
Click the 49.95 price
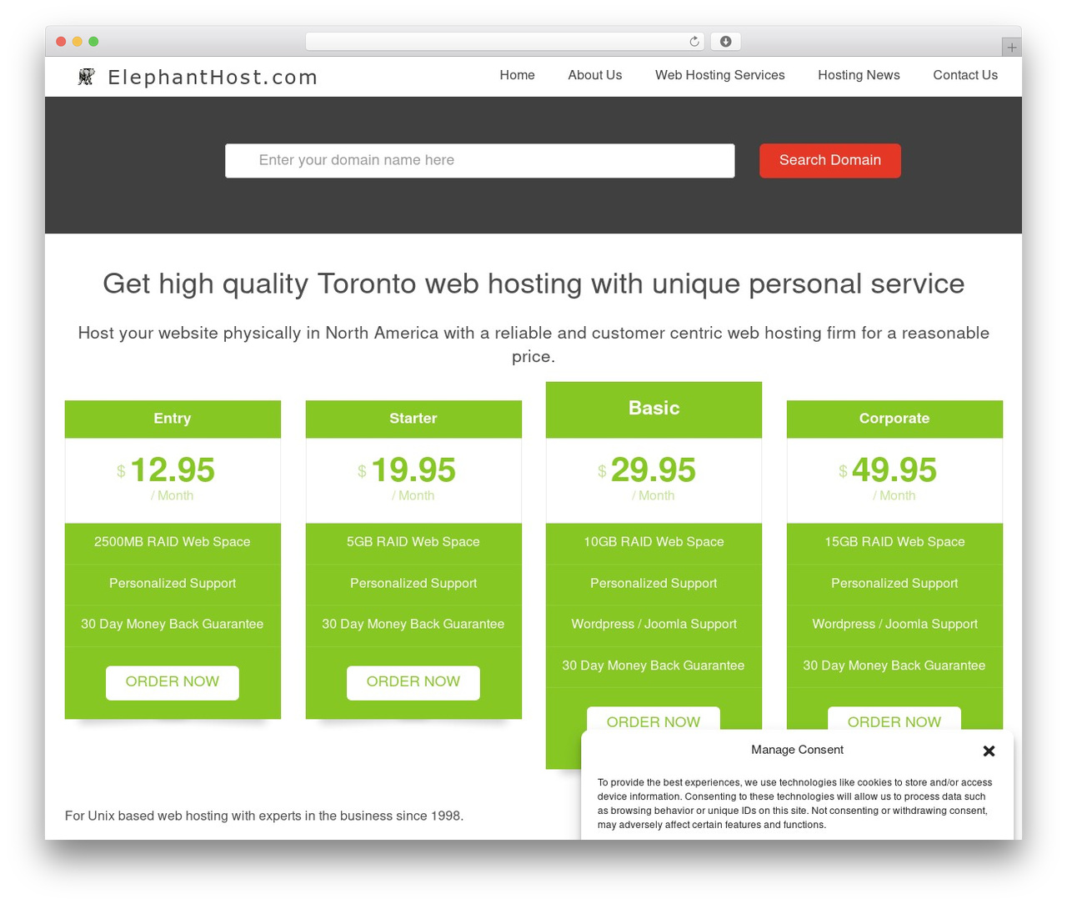(894, 470)
